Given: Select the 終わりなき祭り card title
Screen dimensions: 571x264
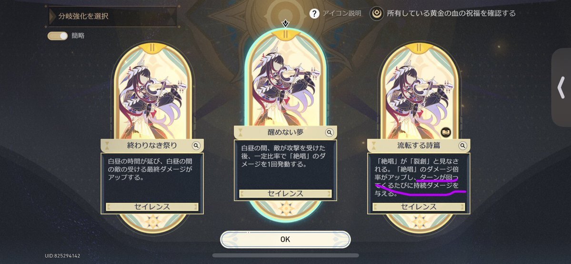Looking at the screenshot, I should point(152,146).
